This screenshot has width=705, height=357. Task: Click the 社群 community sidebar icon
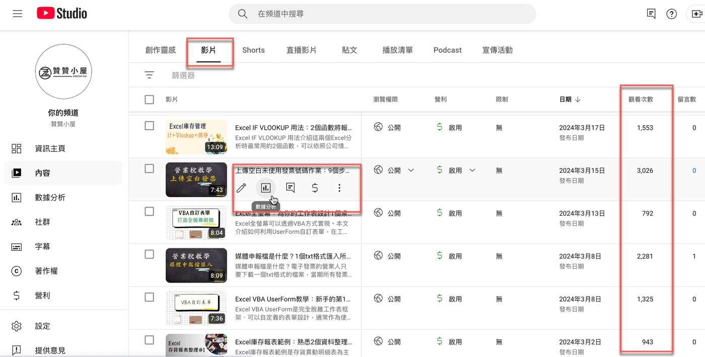pyautogui.click(x=17, y=222)
